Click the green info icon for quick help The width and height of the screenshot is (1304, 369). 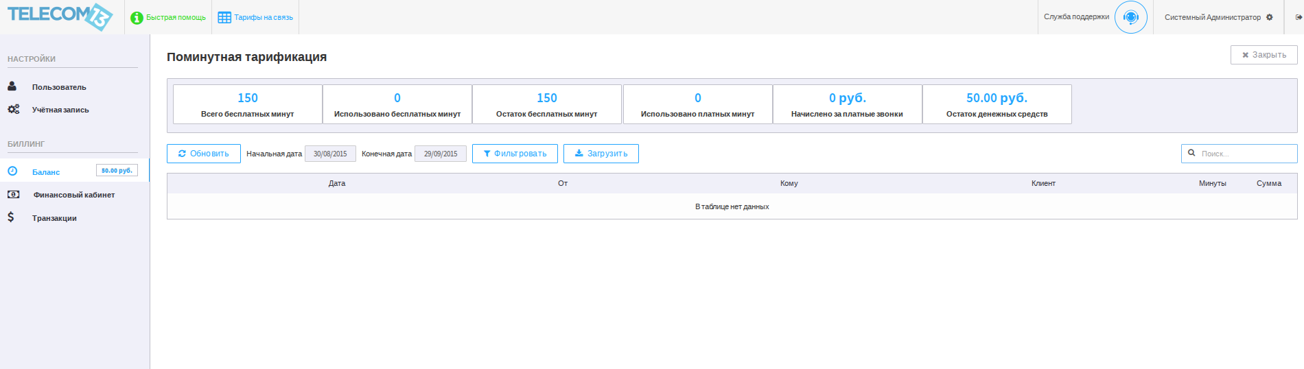[137, 18]
